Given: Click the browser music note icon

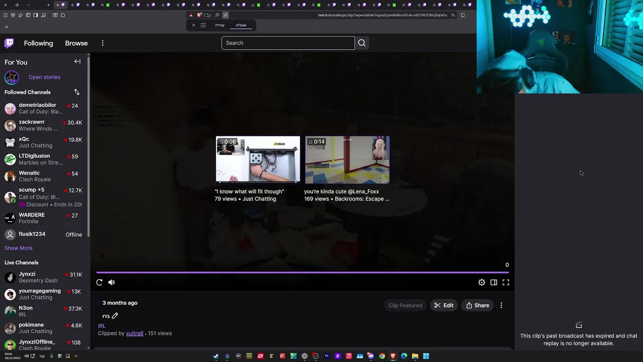Looking at the screenshot, I should point(43,15).
